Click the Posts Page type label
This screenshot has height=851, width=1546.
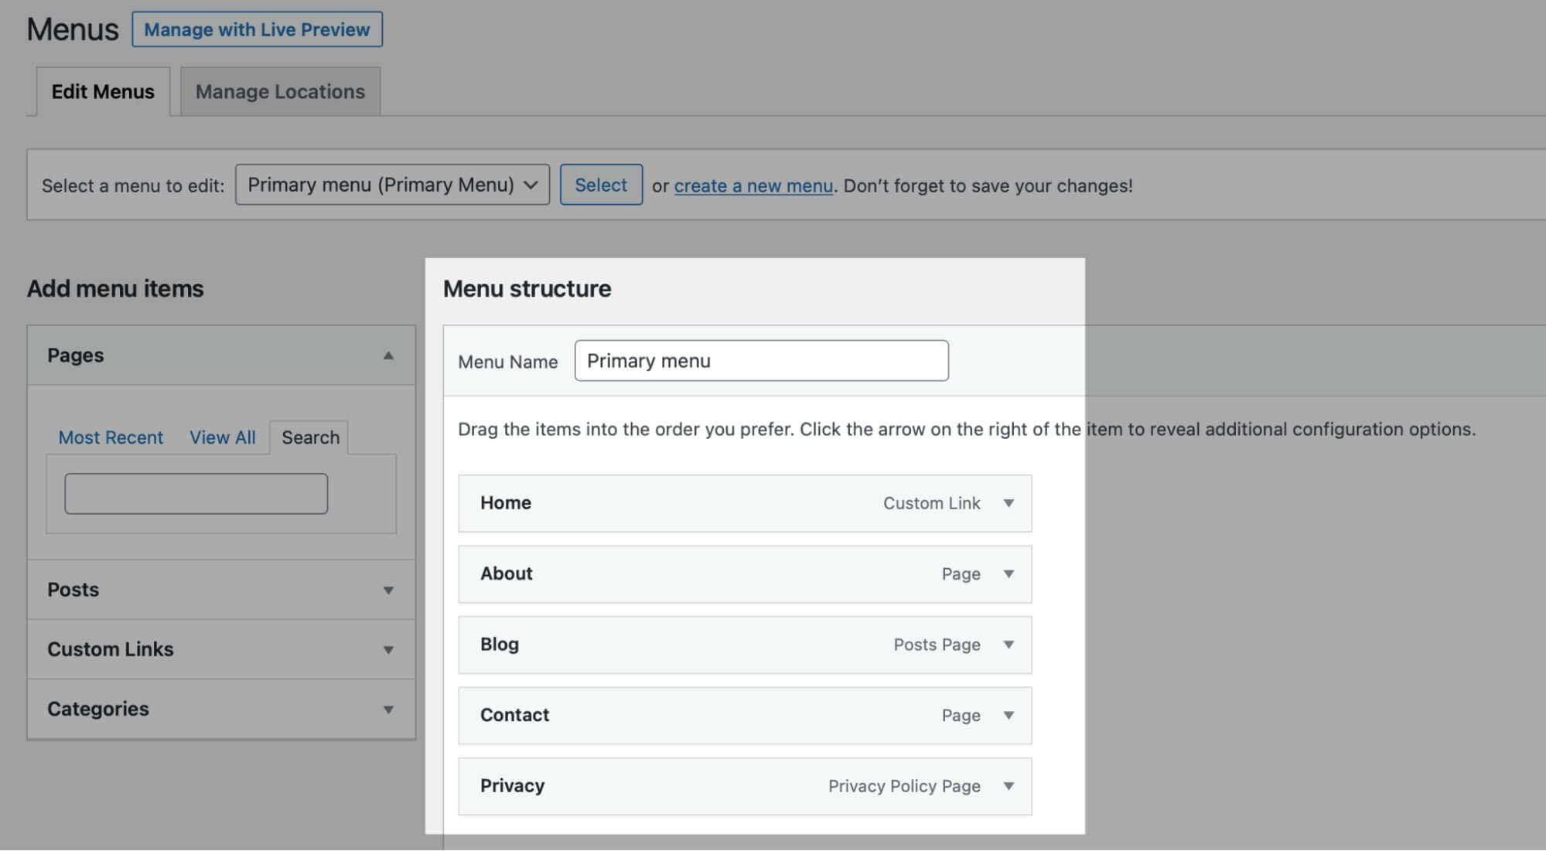tap(937, 645)
